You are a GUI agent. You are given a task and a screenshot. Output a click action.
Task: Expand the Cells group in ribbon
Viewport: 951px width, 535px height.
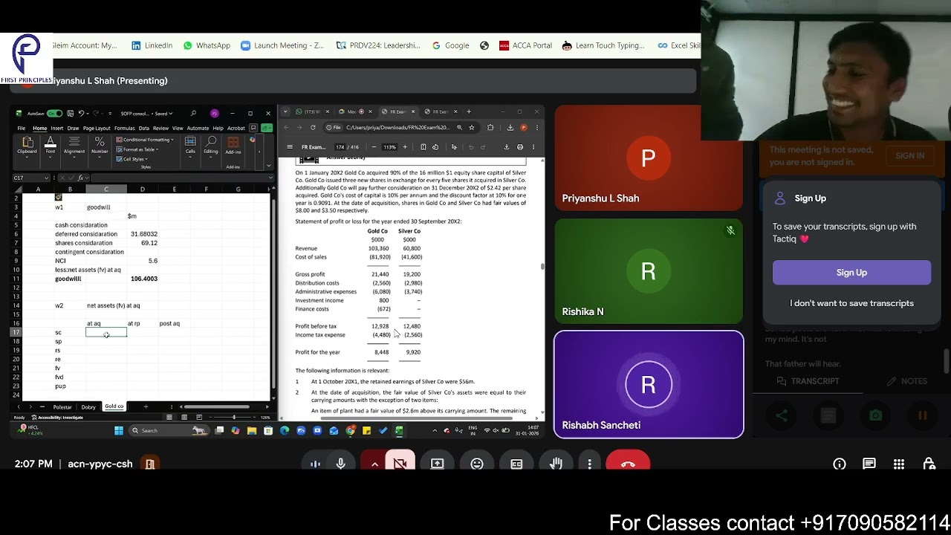(190, 145)
